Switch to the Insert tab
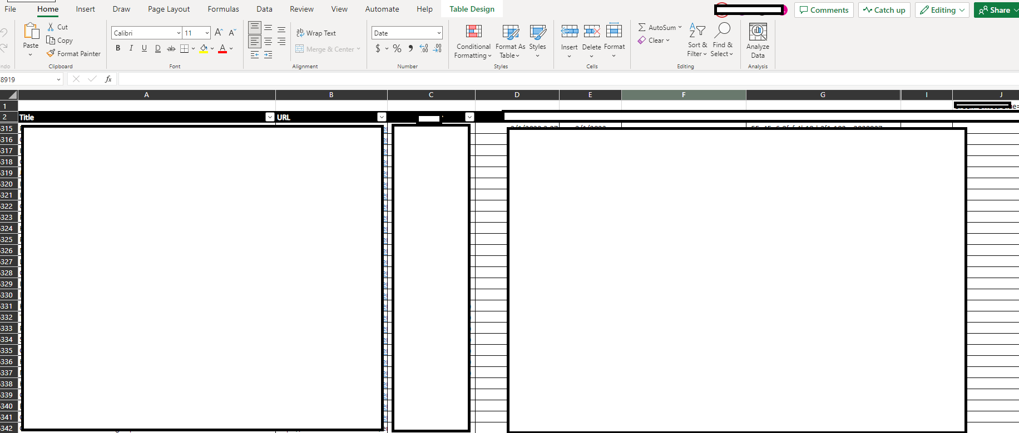 86,9
